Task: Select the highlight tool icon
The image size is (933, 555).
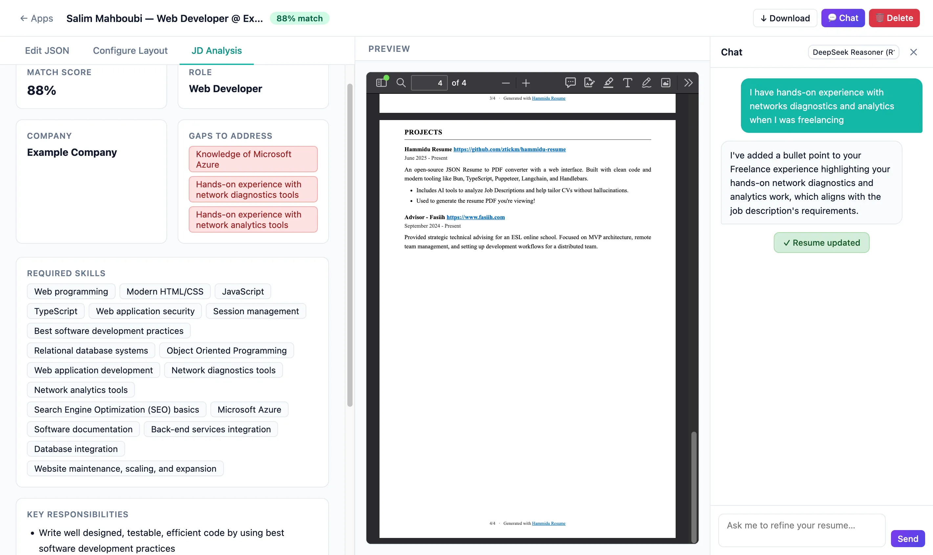Action: (608, 83)
